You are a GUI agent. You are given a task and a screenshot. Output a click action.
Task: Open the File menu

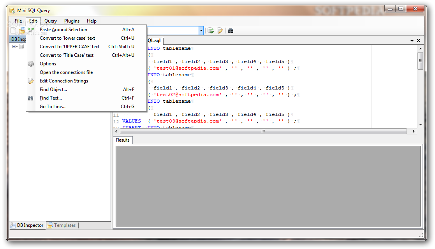pos(18,21)
